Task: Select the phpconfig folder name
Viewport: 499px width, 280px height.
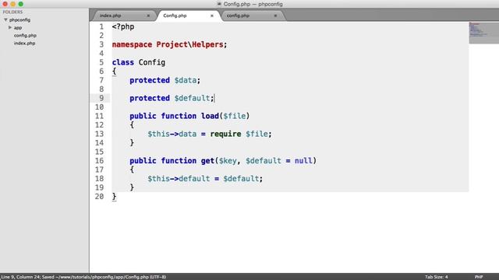Action: [x=19, y=19]
